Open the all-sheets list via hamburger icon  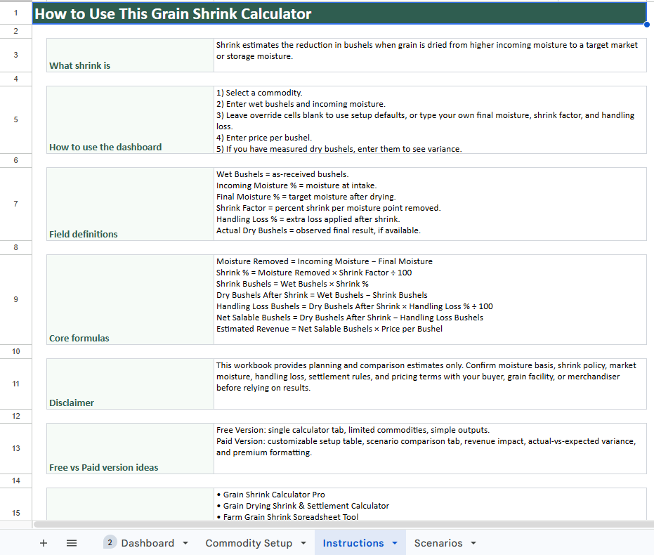(71, 542)
